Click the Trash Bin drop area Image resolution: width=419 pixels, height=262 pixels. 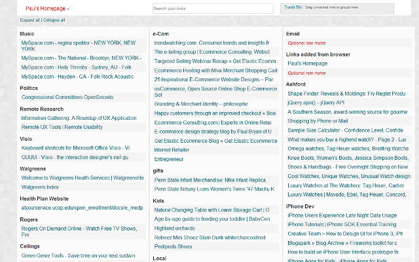point(337,9)
